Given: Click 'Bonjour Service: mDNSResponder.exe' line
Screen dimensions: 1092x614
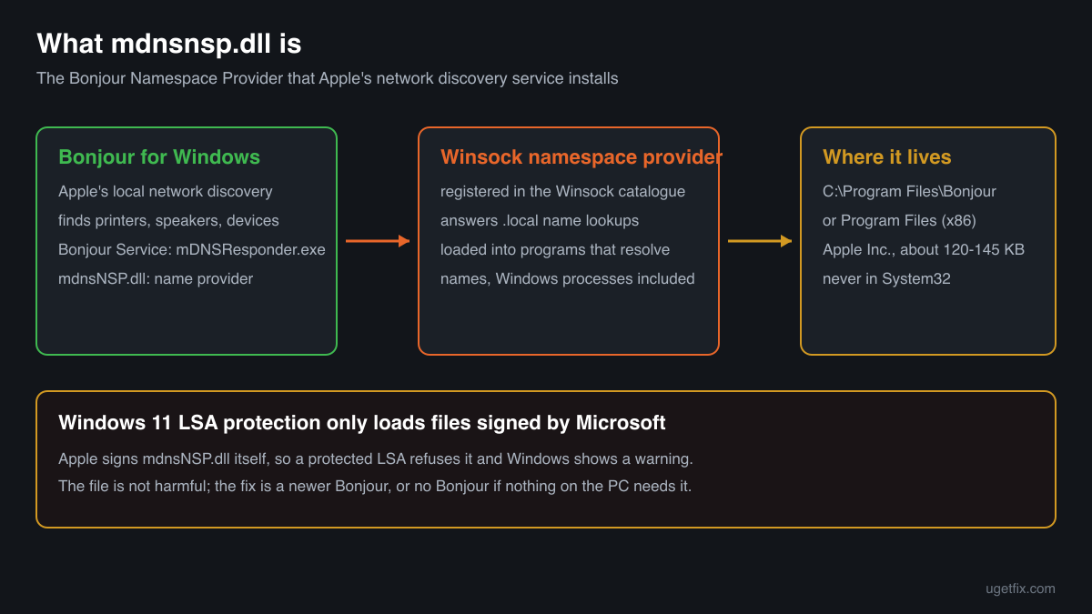Looking at the screenshot, I should click(x=192, y=249).
